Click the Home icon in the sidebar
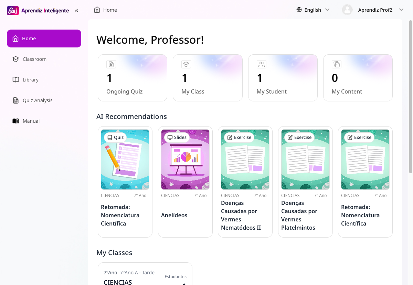Screen dimensions: 413x285 (15, 39)
